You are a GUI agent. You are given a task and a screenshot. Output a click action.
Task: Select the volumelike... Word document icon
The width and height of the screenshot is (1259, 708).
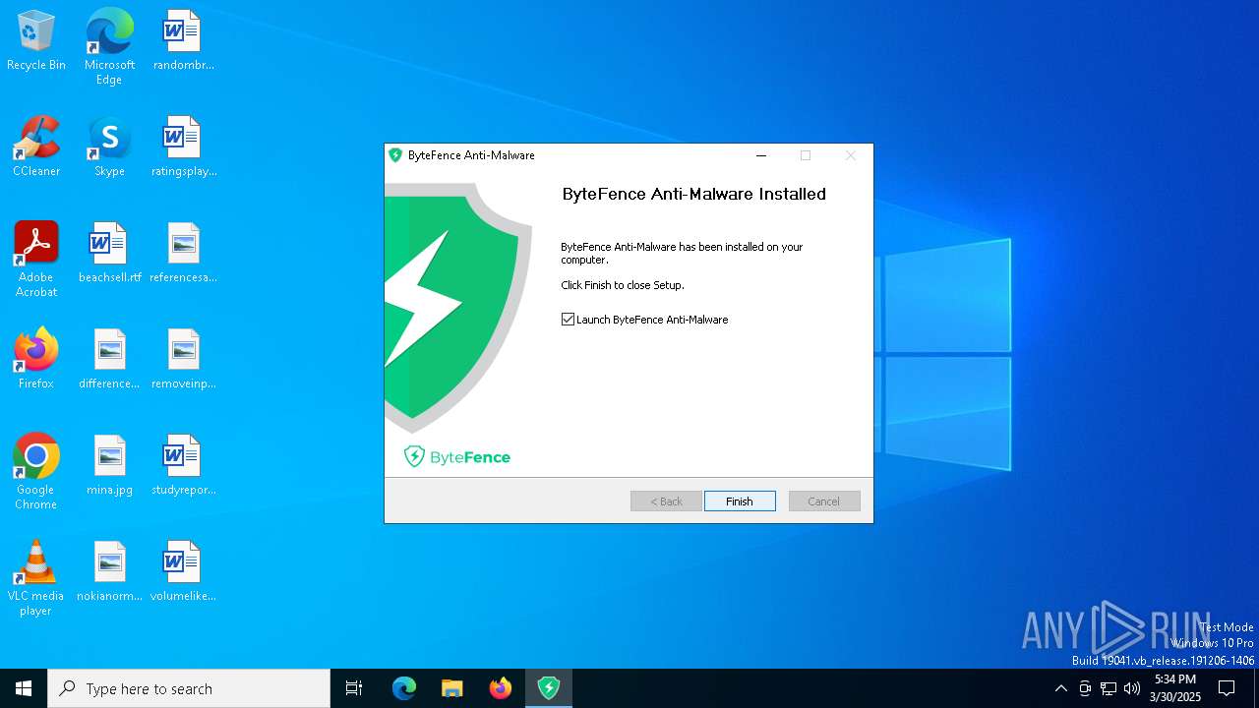[x=183, y=571]
